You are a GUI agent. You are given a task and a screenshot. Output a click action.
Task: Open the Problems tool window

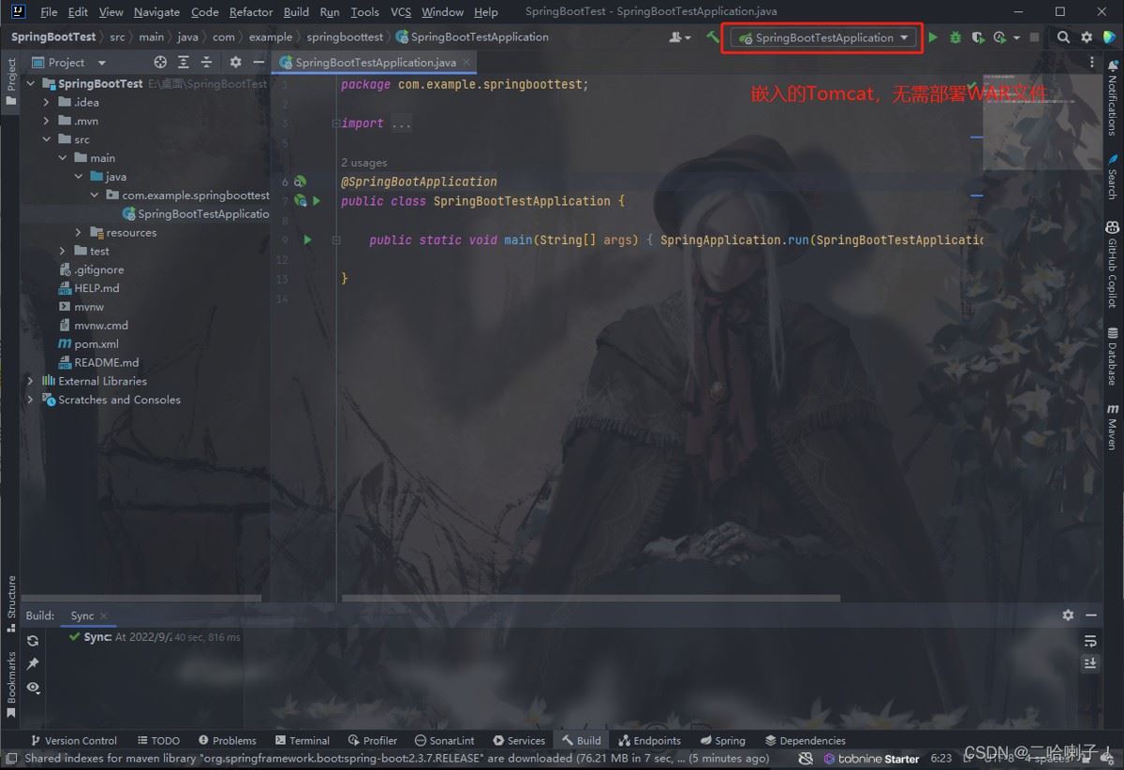[226, 740]
